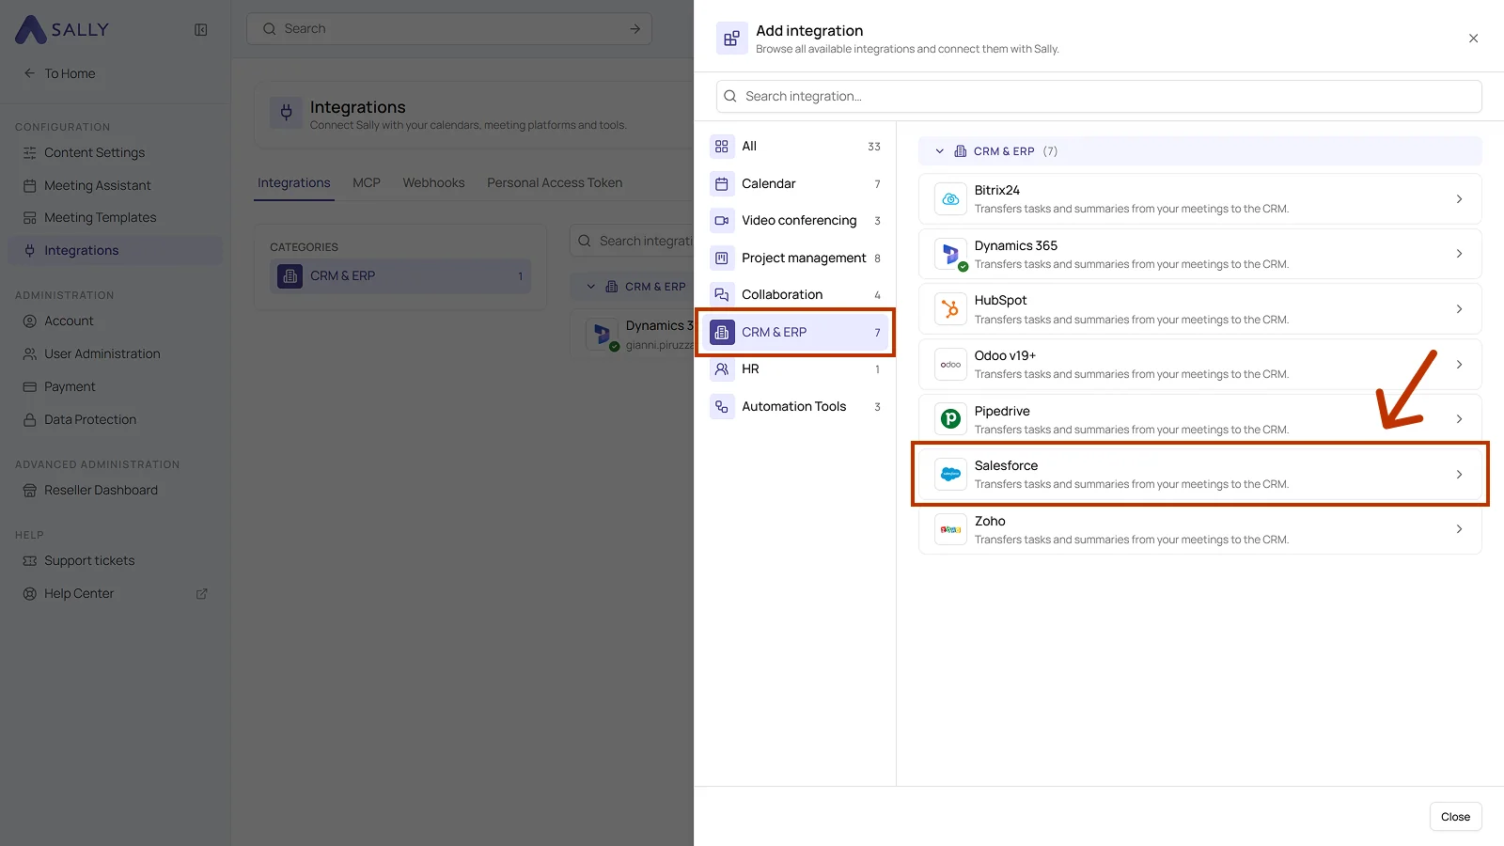1504x846 pixels.
Task: Open Content Settings in sidebar
Action: coord(115,153)
